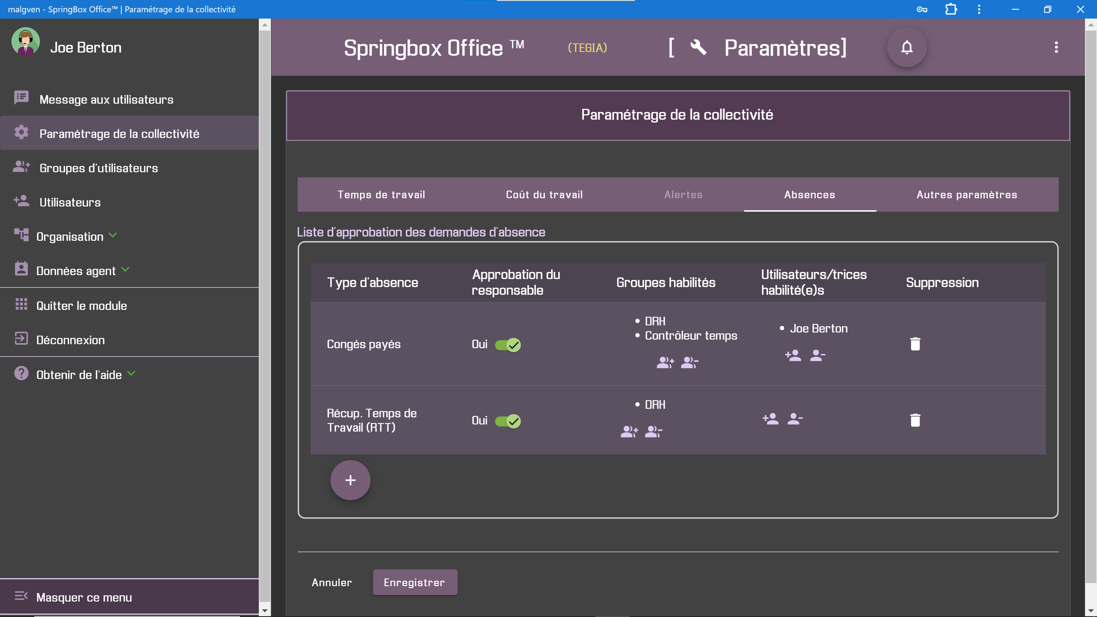
Task: Click the Suppression column header
Action: [942, 282]
